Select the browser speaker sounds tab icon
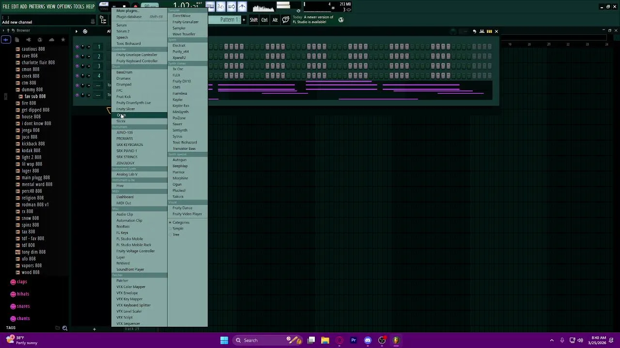The height and width of the screenshot is (348, 620). click(28, 40)
